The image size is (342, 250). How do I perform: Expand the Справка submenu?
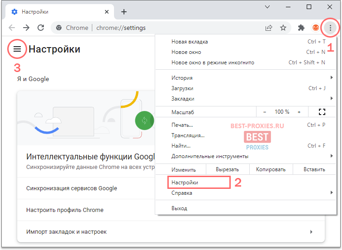pyautogui.click(x=246, y=193)
